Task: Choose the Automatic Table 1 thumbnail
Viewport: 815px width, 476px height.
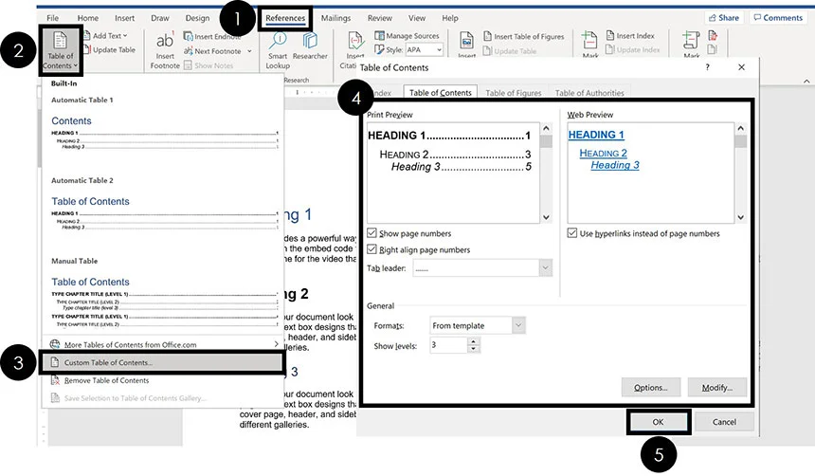Action: (164, 127)
